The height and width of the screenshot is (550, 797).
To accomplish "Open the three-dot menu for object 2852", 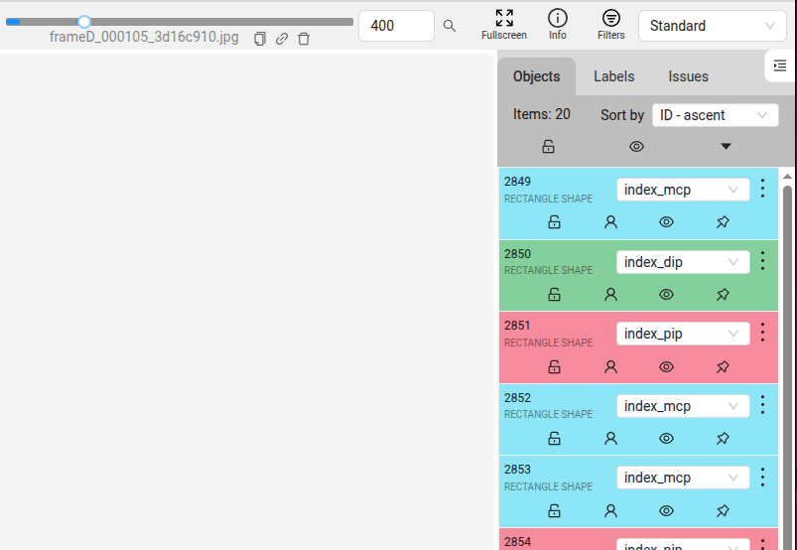I will pyautogui.click(x=762, y=405).
